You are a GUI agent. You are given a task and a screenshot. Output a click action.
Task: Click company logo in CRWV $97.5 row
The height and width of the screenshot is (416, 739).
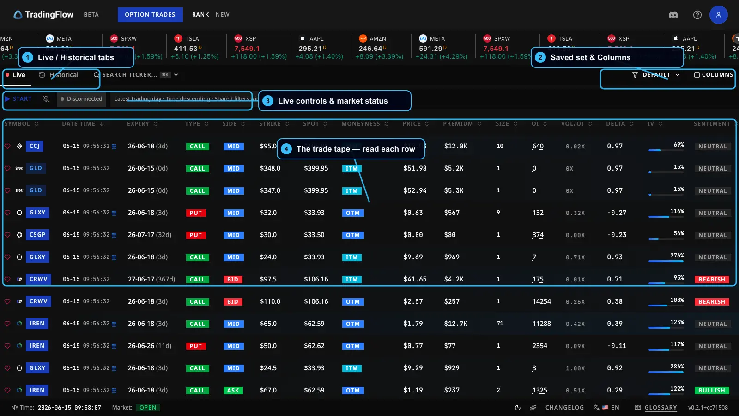[19, 279]
